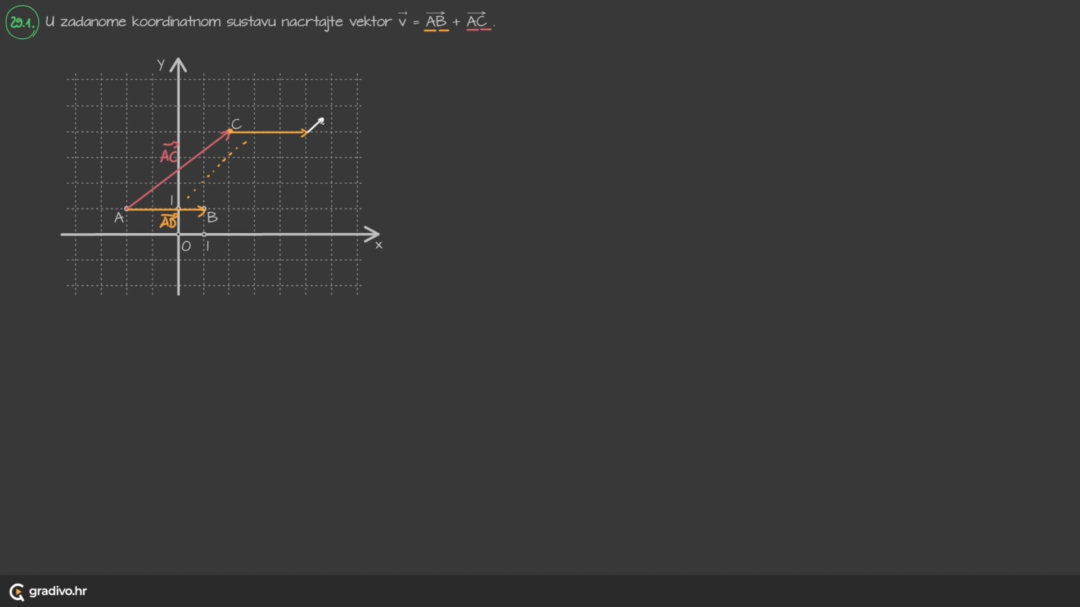The height and width of the screenshot is (607, 1080).
Task: Click the vector v symbol in the title
Action: (x=402, y=21)
